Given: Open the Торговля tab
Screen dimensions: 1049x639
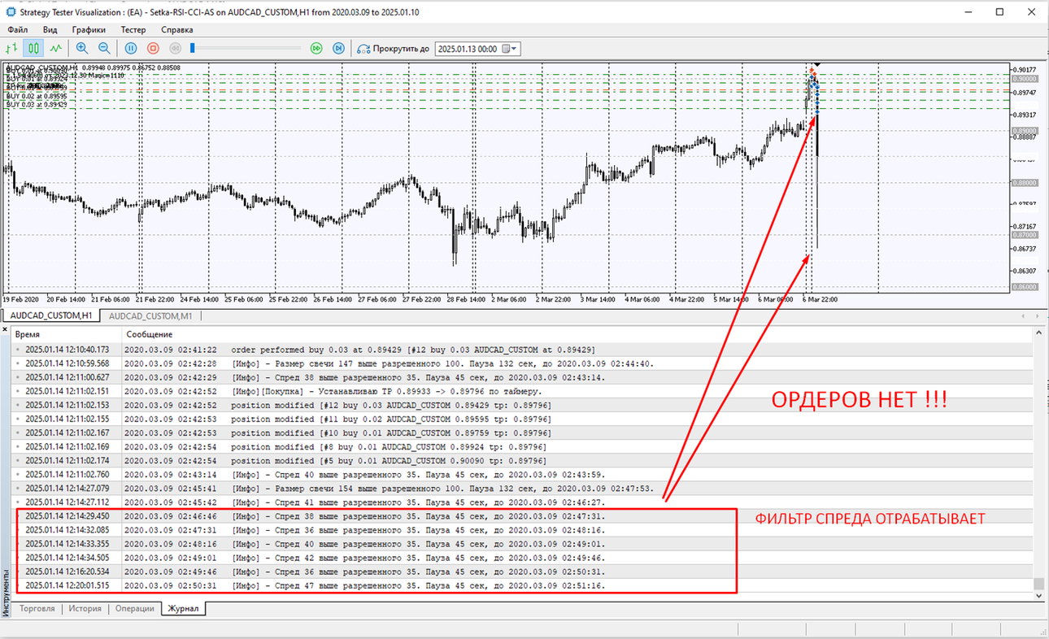Looking at the screenshot, I should tap(37, 608).
